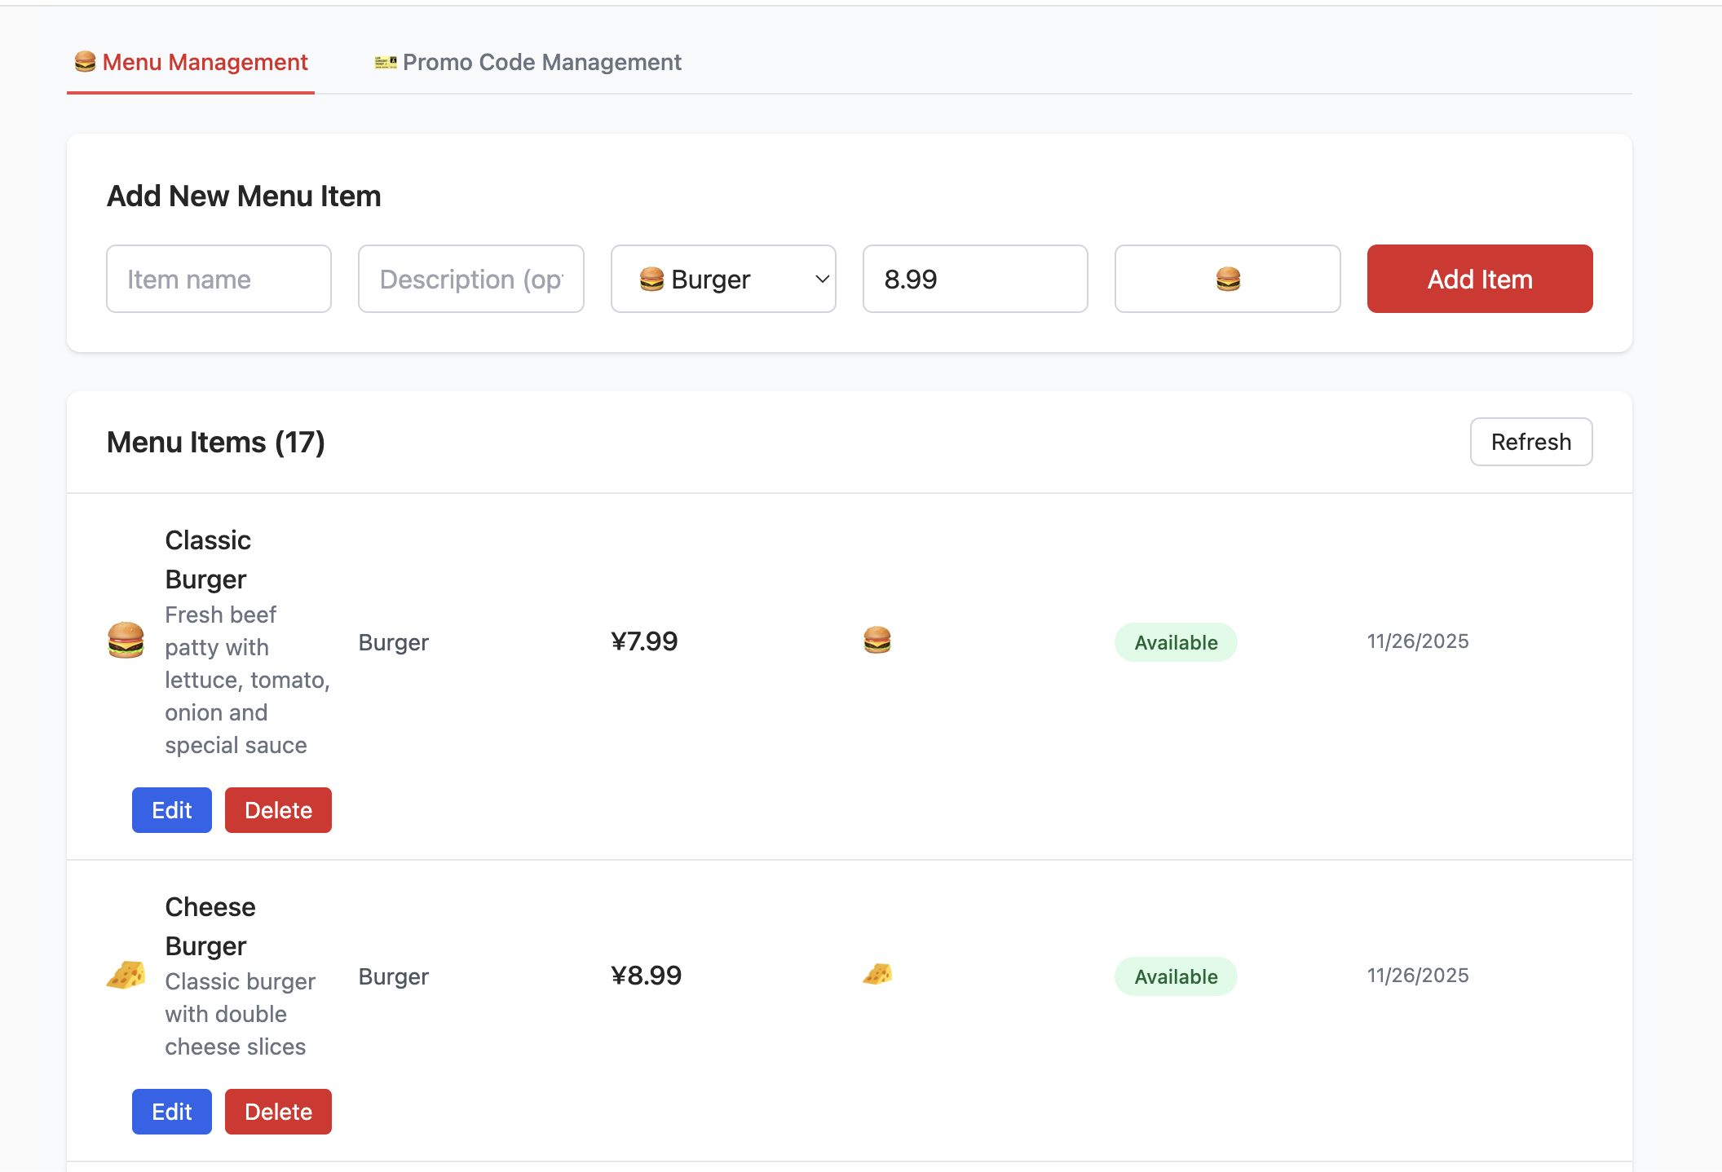
Task: Click the 8.99 price input field
Action: 974,280
